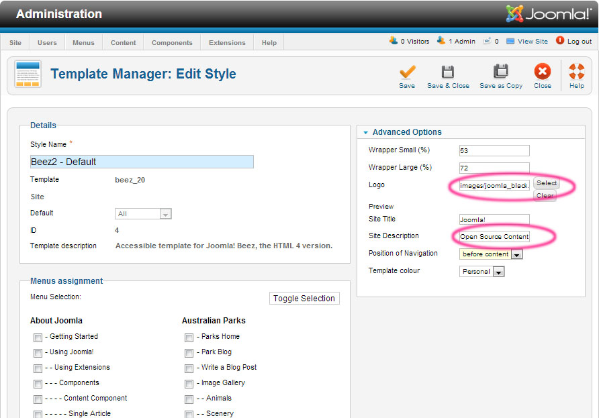The width and height of the screenshot is (599, 418).
Task: Click the Save icon in toolbar
Action: pos(407,72)
